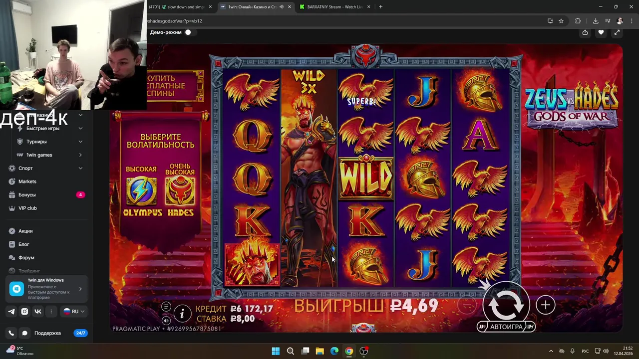639x359 pixels.
Task: Spin the reels with the spin button
Action: point(506,304)
